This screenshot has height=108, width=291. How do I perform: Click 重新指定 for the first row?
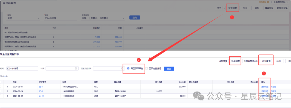pos(265,87)
